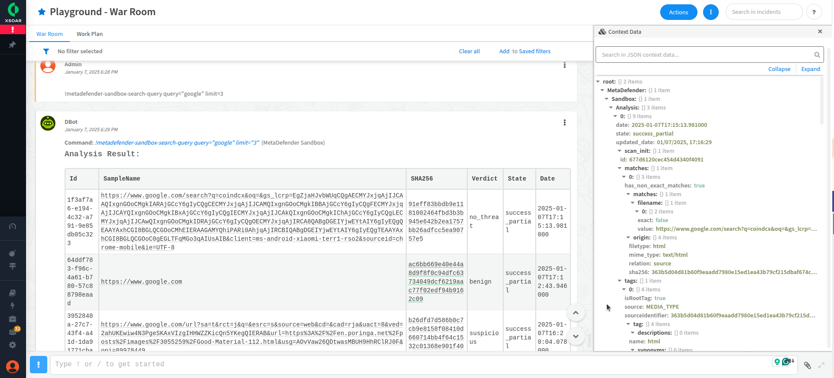Image resolution: width=834 pixels, height=378 pixels.
Task: Click No filter selected text
Action: (80, 51)
